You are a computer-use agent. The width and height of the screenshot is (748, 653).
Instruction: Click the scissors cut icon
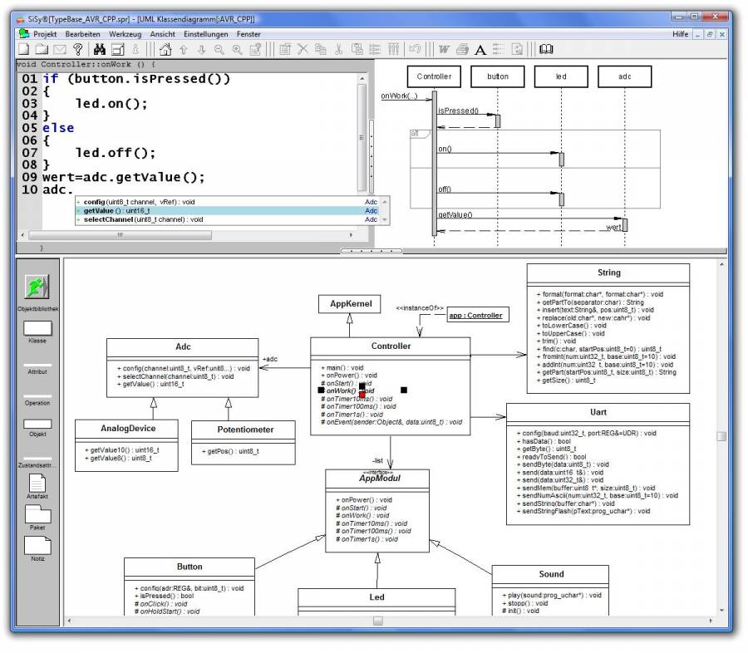click(340, 48)
